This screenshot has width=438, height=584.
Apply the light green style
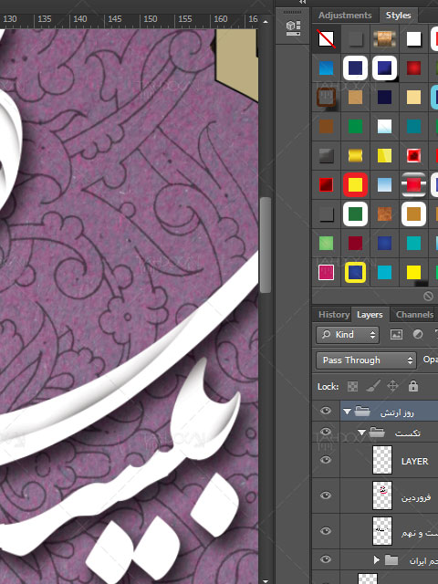point(326,244)
